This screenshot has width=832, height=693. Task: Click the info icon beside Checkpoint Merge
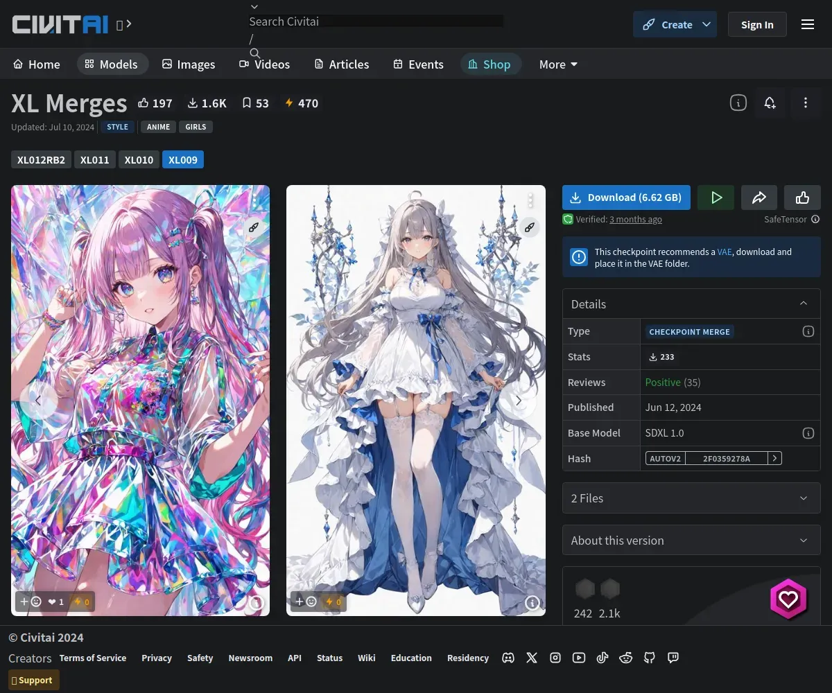(808, 331)
